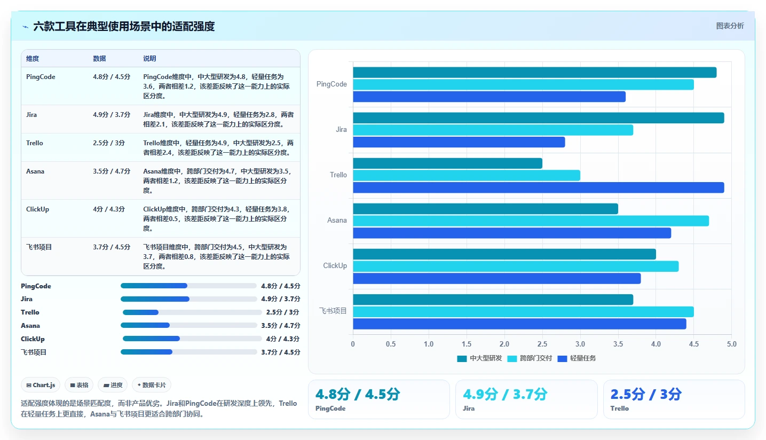The image size is (766, 440).
Task: Click the 飞书项目 progress bar
Action: 188,352
